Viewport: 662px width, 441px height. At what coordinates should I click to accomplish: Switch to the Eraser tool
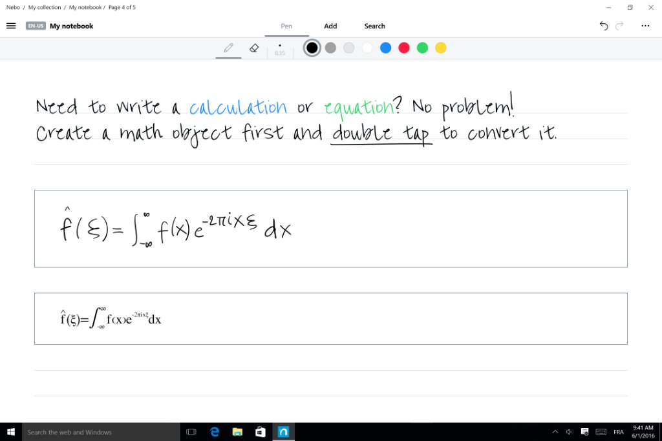pyautogui.click(x=254, y=47)
